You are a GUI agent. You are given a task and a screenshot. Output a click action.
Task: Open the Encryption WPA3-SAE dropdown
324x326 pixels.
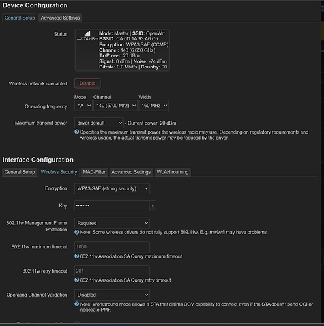tap(112, 188)
